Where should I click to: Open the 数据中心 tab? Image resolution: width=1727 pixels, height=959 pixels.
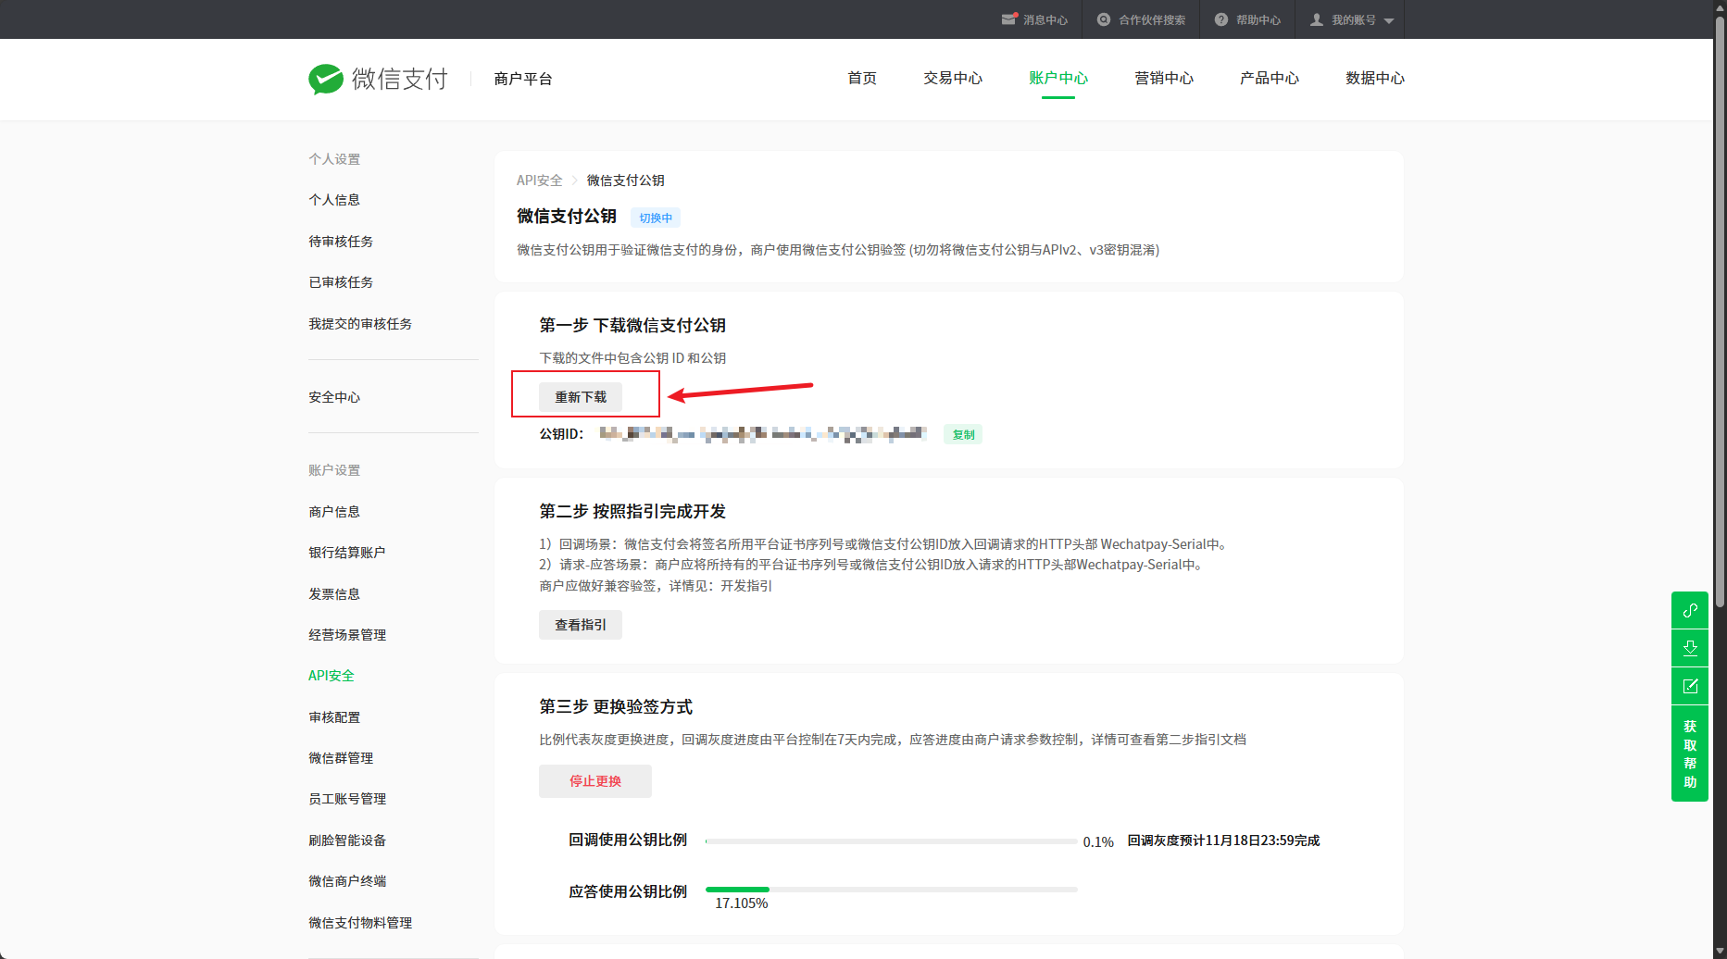point(1375,79)
